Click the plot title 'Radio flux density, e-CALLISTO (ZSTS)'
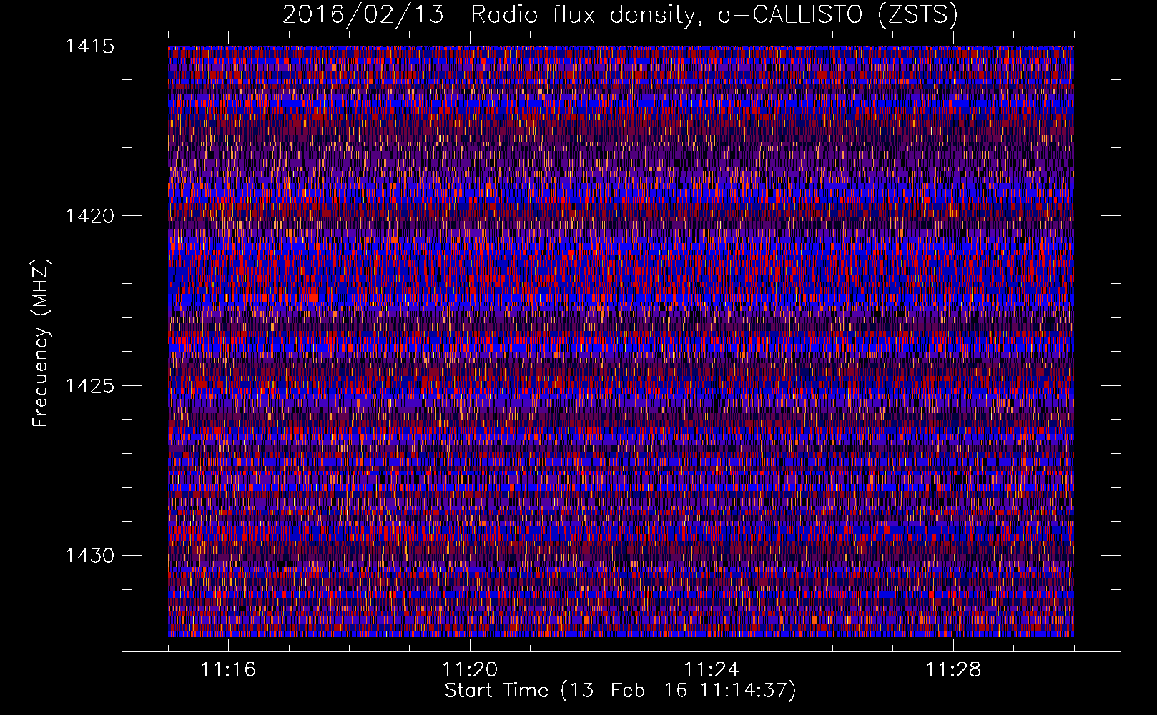Screen dimensions: 1157x715 (x=714, y=14)
